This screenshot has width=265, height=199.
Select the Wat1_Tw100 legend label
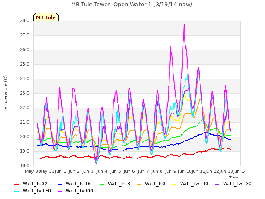(79, 191)
